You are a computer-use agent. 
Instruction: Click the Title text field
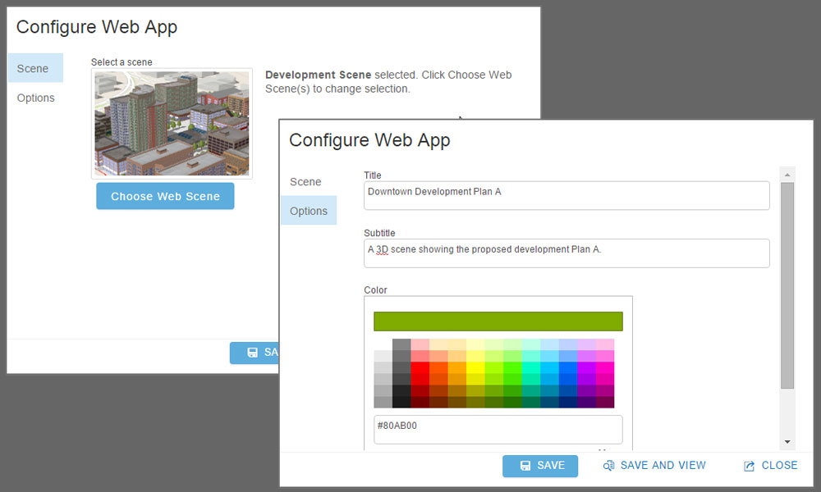566,195
